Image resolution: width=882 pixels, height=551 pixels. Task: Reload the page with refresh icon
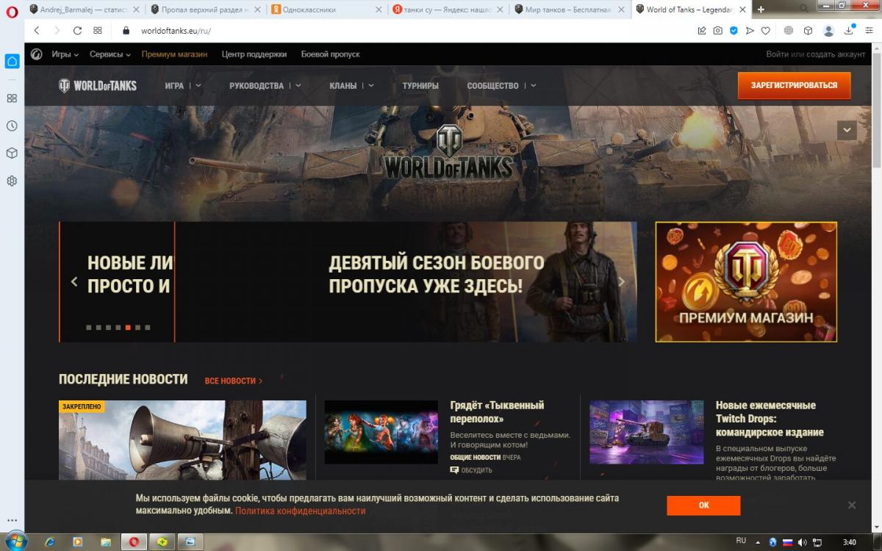click(x=77, y=31)
